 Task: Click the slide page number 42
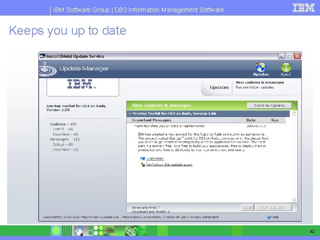312,231
